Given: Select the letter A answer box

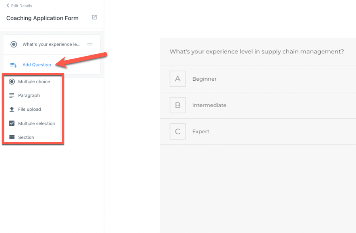Looking at the screenshot, I should [178, 79].
